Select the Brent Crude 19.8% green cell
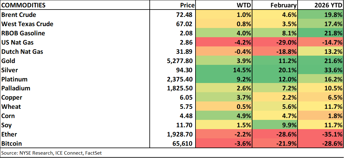The image size is (344, 158). point(320,15)
